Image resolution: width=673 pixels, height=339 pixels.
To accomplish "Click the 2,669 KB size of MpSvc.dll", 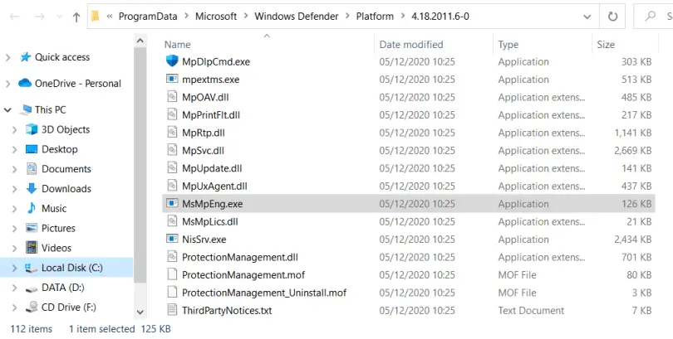I will click(632, 151).
